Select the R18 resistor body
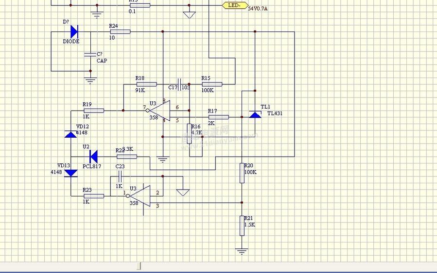The image size is (437, 273). [146, 84]
